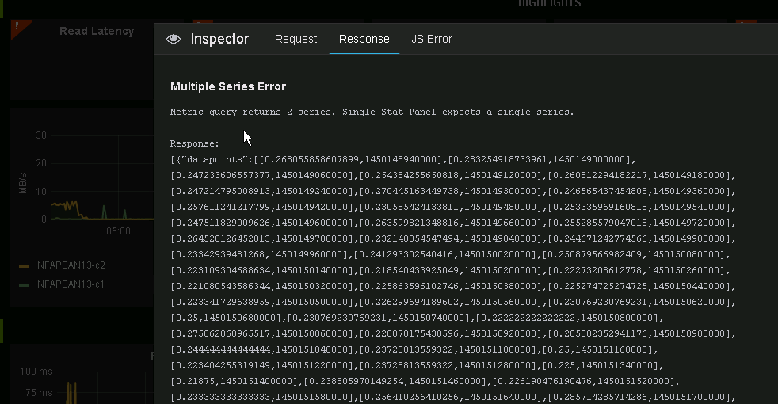Click the green color swatch for INFAPSAN13-c1
This screenshot has height=404, width=778.
point(24,284)
